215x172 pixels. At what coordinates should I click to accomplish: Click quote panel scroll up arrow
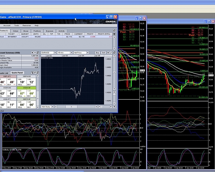(38, 76)
